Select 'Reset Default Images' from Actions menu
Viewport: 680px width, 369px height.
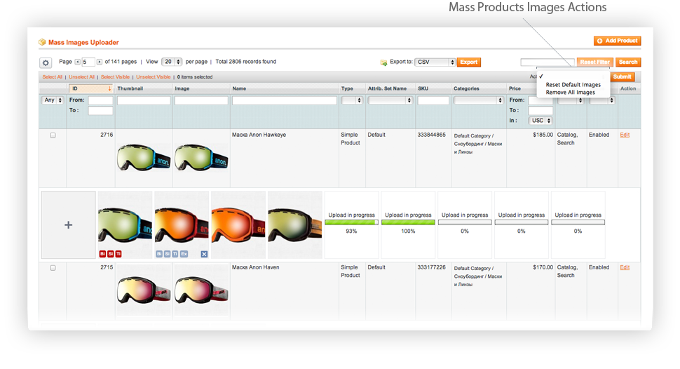[x=573, y=85]
